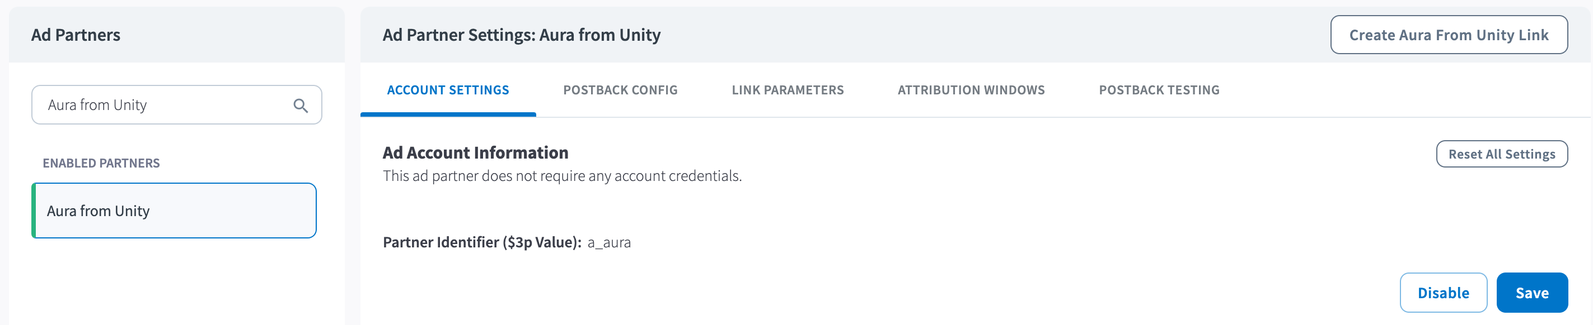Disable the Aura from Unity partner
This screenshot has height=325, width=1593.
point(1443,293)
